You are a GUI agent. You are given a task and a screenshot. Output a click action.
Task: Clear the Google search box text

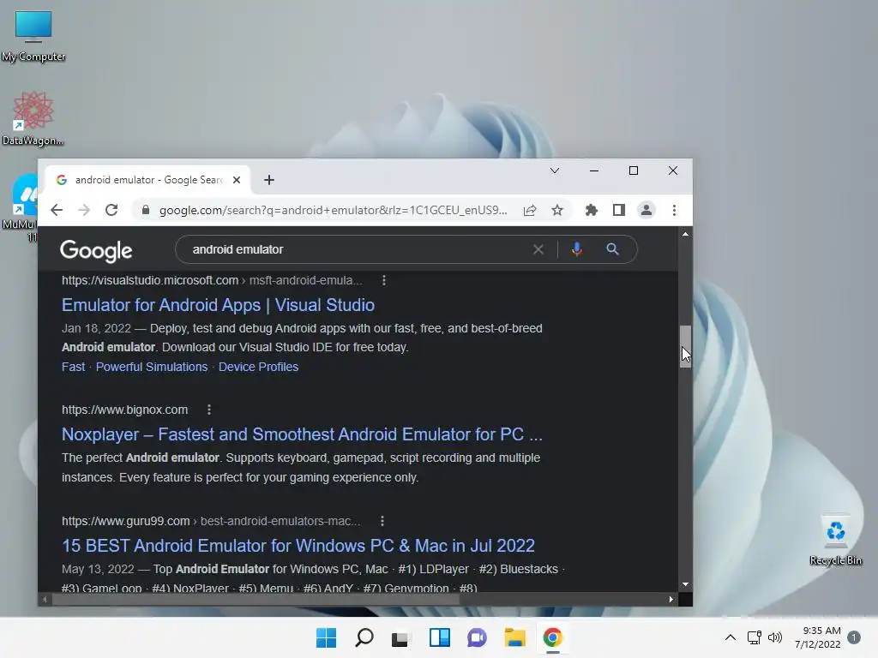538,249
